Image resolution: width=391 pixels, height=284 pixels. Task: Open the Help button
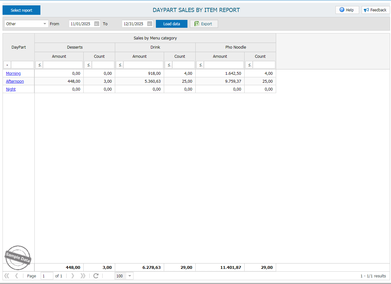click(x=347, y=10)
